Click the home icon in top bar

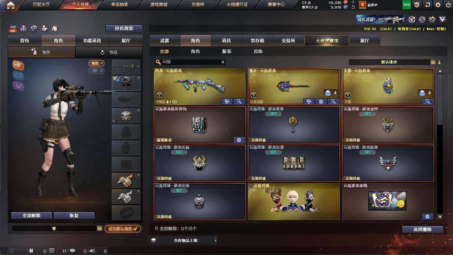pyautogui.click(x=11, y=5)
